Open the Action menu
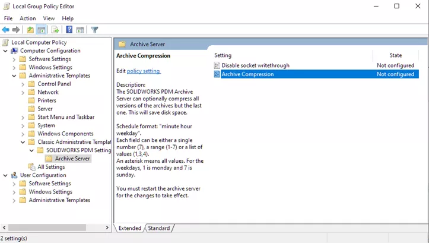 (27, 18)
